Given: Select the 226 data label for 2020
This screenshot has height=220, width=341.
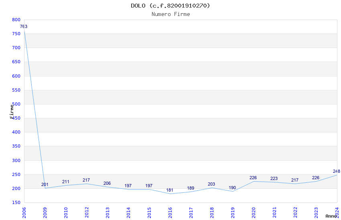Looking at the screenshot, I should [253, 178].
